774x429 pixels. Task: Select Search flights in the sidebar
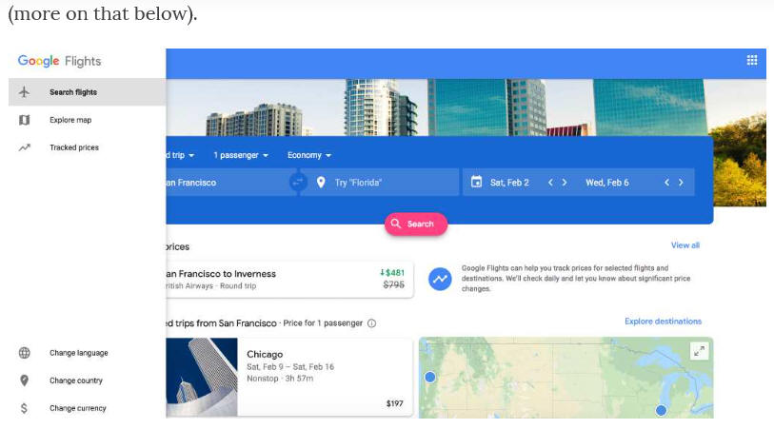click(87, 92)
